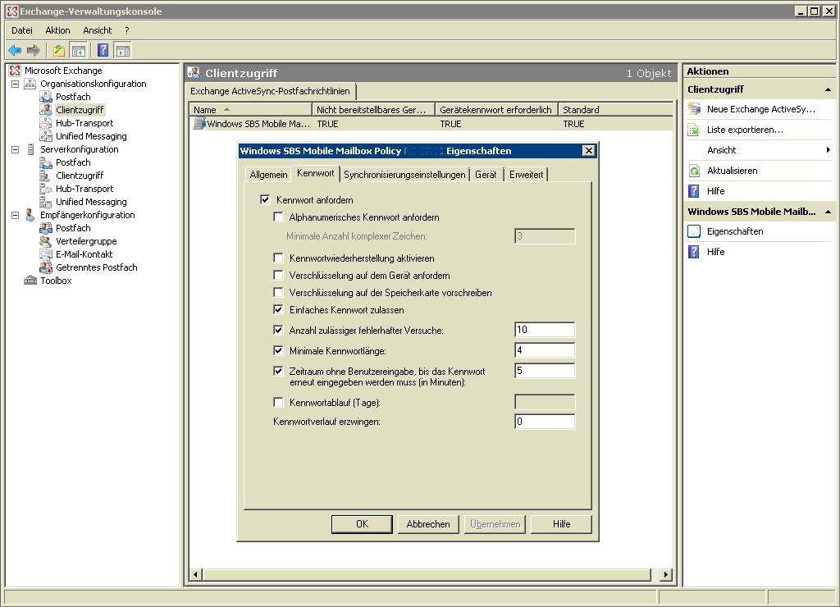Click the Aktualisieren action link

point(733,171)
